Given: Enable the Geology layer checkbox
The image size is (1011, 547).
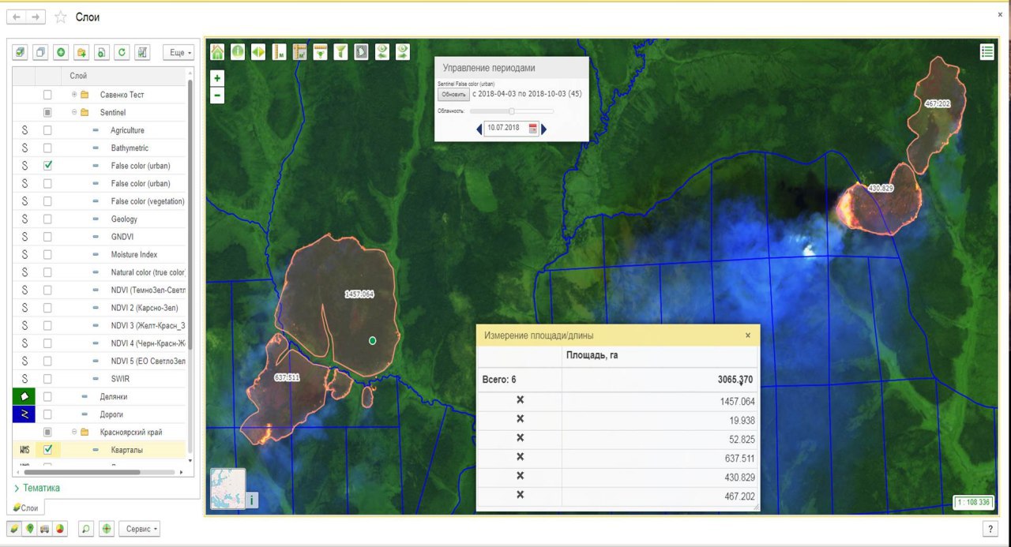Looking at the screenshot, I should point(47,219).
